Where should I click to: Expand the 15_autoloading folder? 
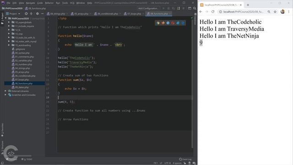[9, 45]
